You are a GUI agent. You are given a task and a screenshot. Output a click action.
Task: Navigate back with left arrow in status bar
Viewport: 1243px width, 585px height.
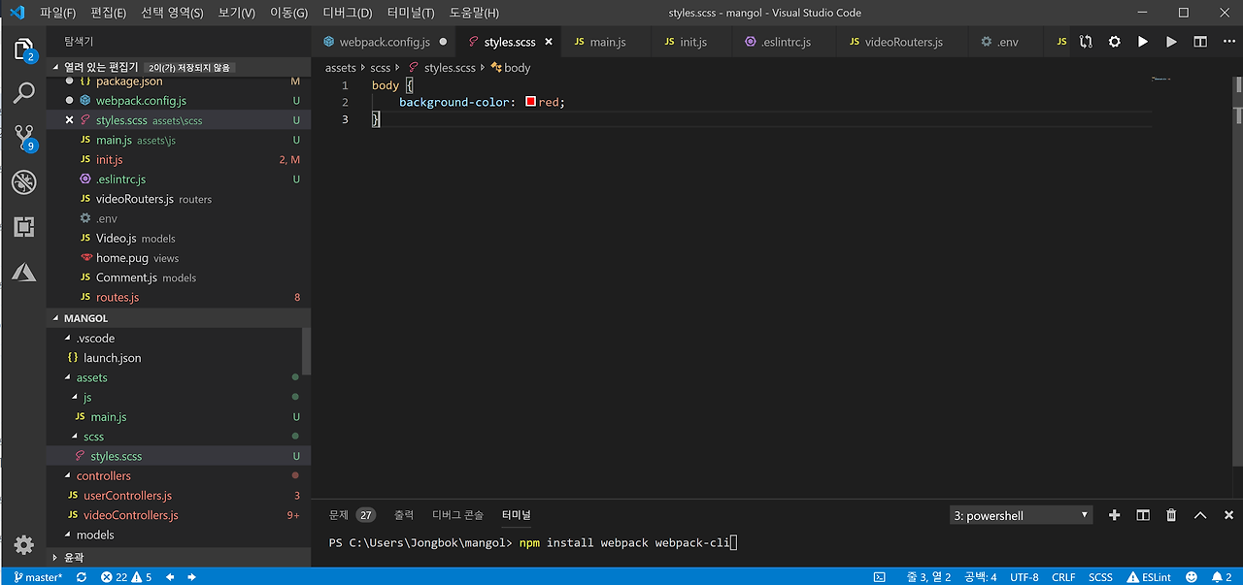170,577
